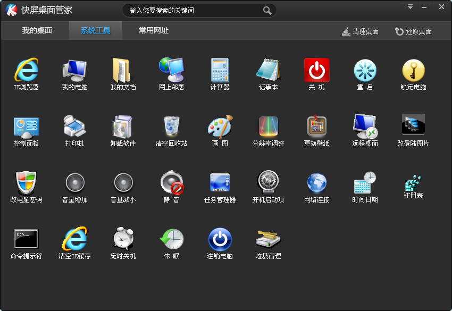Click 清空IE缓存 icon
This screenshot has width=452, height=311.
pyautogui.click(x=74, y=239)
